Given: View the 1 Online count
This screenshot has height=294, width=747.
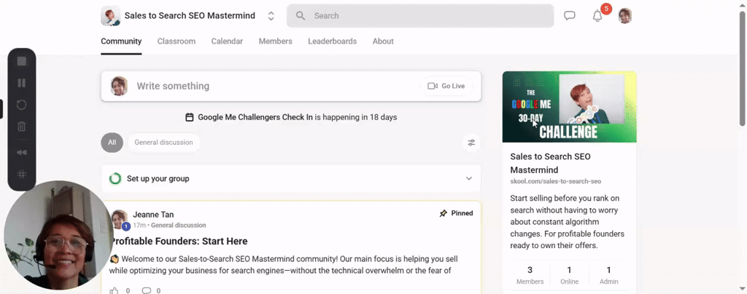Looking at the screenshot, I should 569,276.
